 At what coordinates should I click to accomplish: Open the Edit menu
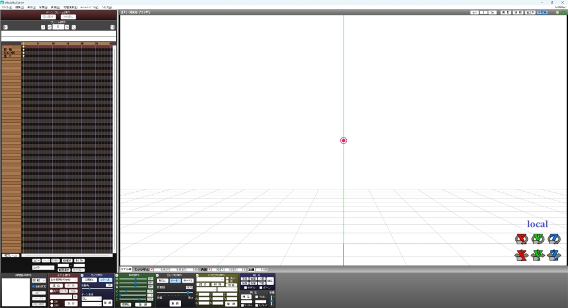(x=20, y=7)
